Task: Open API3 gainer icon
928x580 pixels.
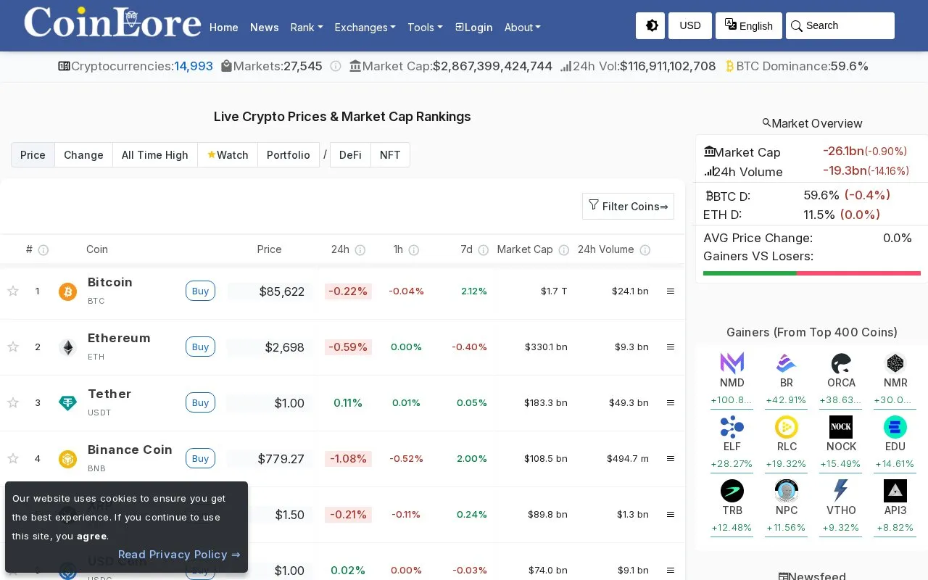Action: [895, 490]
